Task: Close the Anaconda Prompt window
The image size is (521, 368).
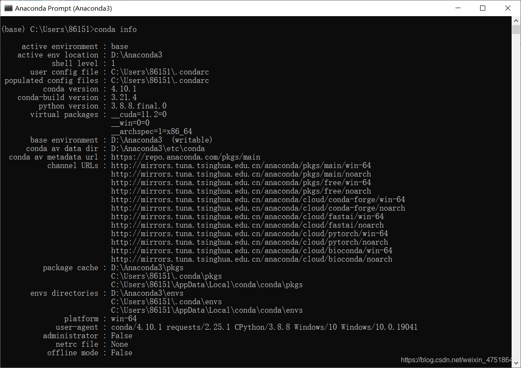Action: click(x=508, y=8)
